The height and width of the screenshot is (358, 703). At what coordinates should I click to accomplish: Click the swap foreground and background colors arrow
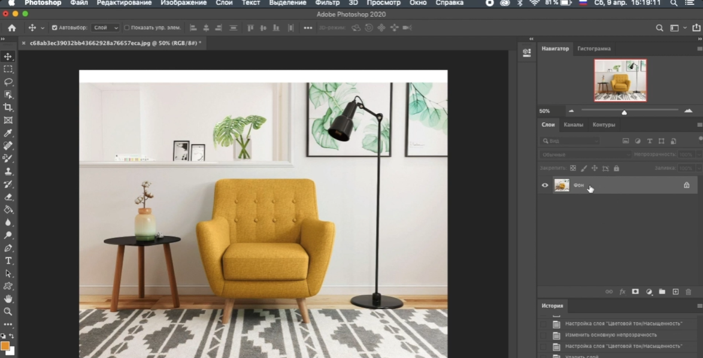pyautogui.click(x=11, y=336)
